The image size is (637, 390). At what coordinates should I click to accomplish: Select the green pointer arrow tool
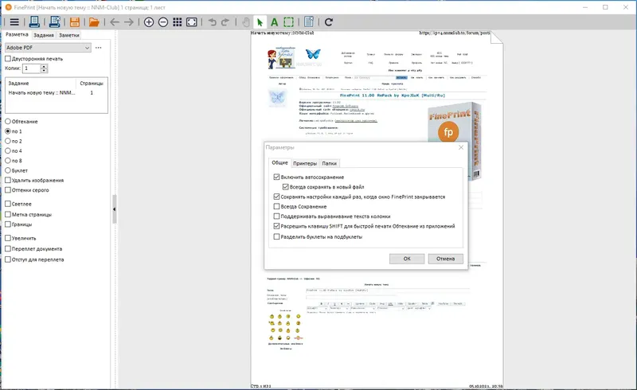260,22
